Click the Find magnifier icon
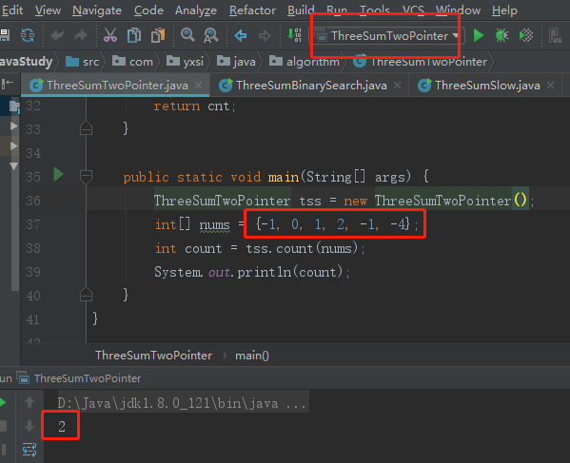The image size is (570, 463). (187, 35)
